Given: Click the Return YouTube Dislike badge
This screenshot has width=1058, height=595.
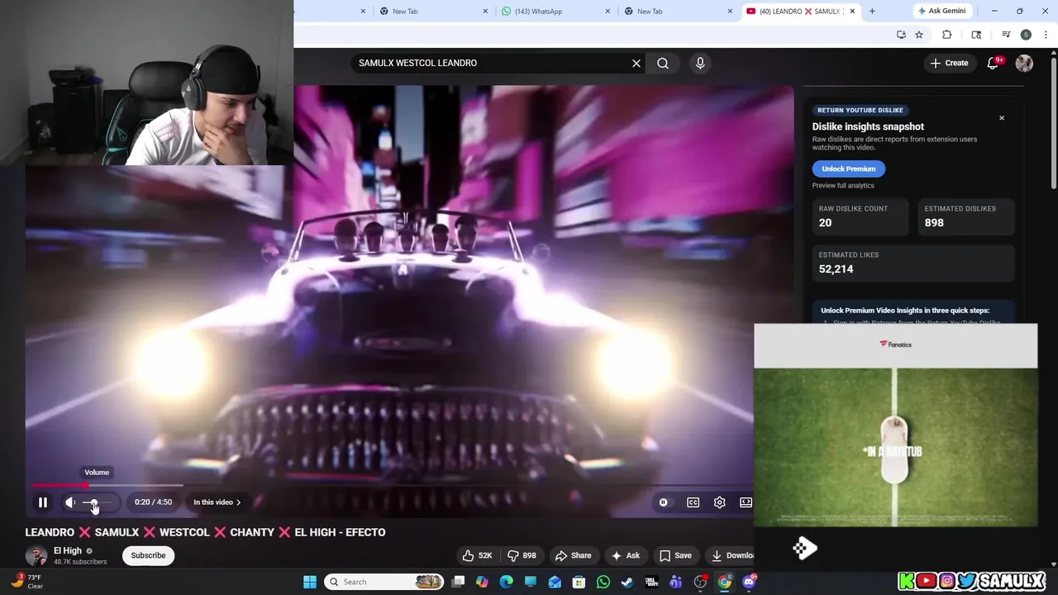Looking at the screenshot, I should point(860,110).
